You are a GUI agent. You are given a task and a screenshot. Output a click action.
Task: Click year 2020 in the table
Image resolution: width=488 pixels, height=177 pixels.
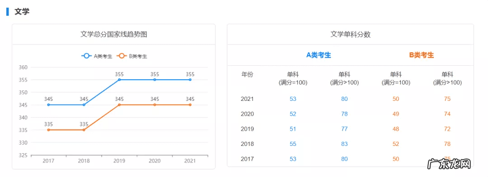point(248,114)
